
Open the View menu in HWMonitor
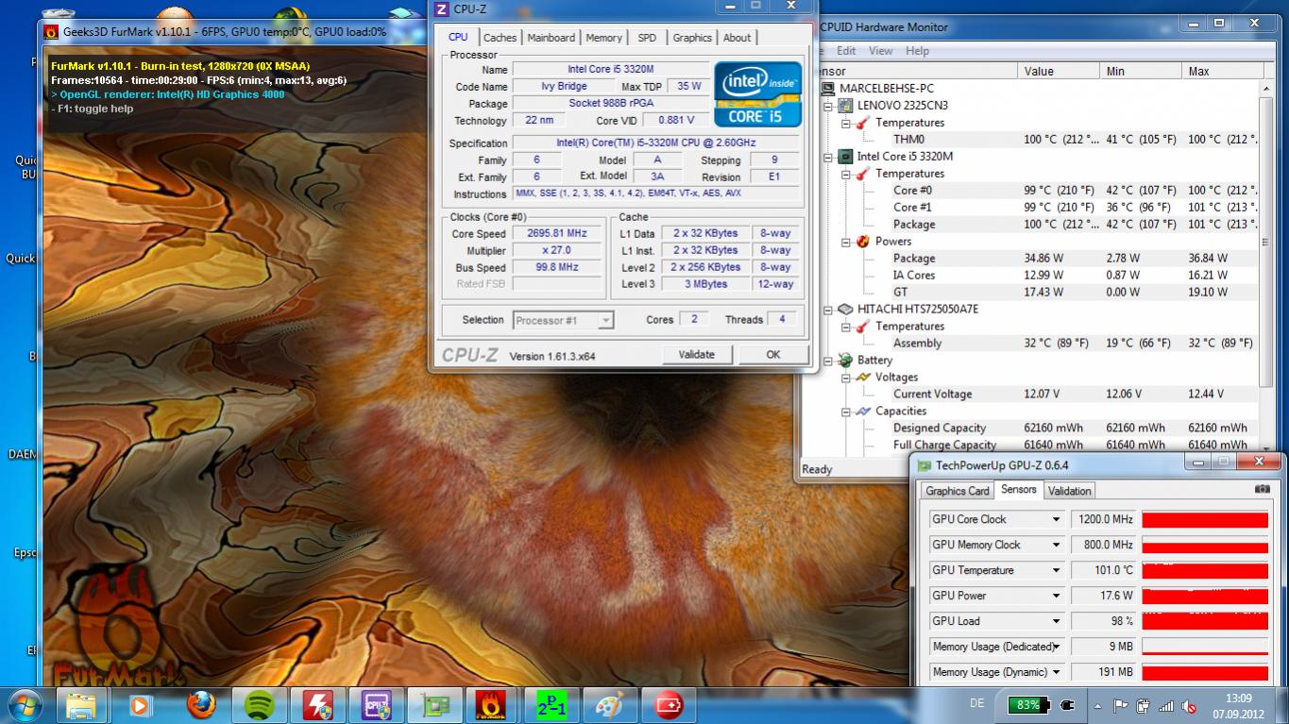point(880,51)
